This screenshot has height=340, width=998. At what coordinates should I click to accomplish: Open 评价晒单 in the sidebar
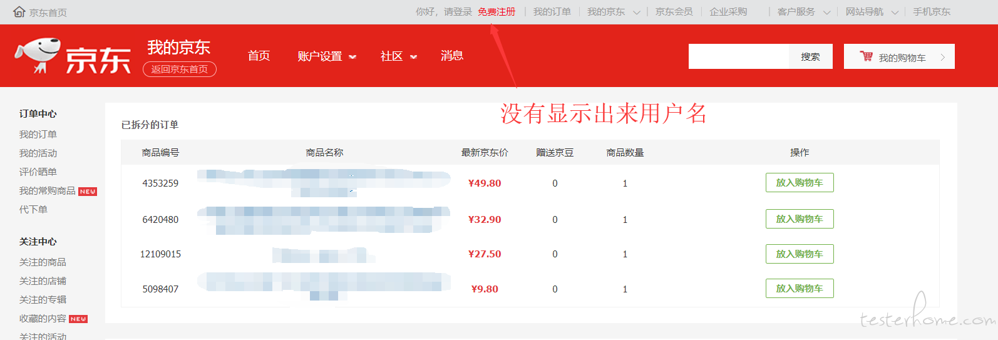(38, 172)
